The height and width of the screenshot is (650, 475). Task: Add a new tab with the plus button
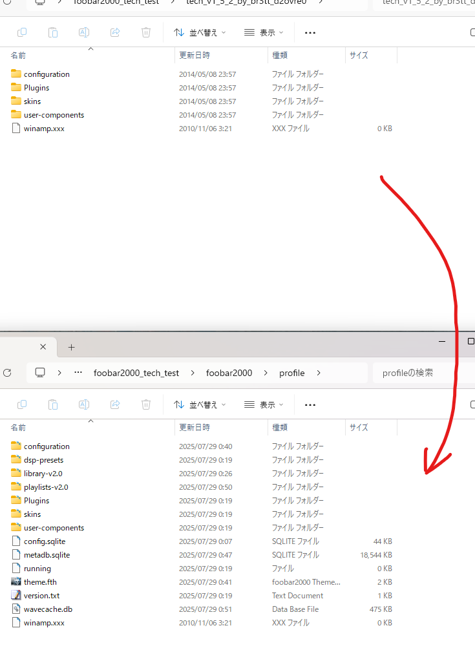tap(71, 348)
